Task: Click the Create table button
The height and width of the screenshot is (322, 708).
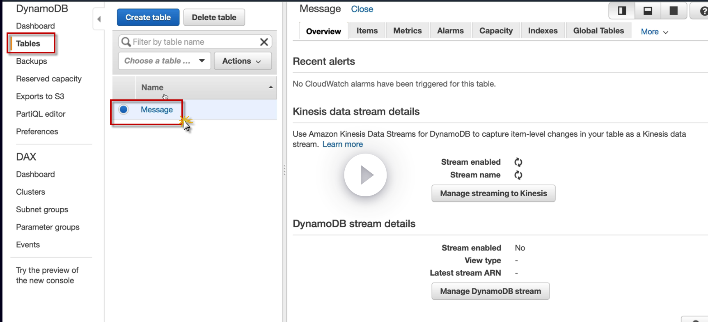Action: 148,17
